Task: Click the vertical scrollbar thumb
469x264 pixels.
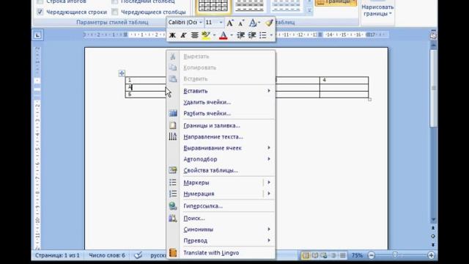Action: pyautogui.click(x=433, y=88)
